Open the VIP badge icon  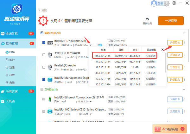(x=167, y=3)
